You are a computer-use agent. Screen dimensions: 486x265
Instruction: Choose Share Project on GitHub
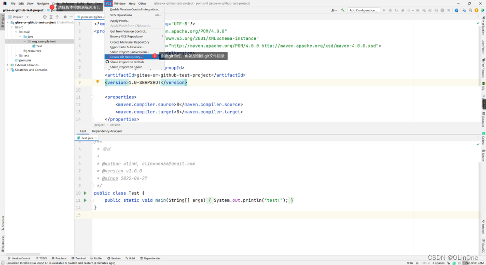coord(134,62)
